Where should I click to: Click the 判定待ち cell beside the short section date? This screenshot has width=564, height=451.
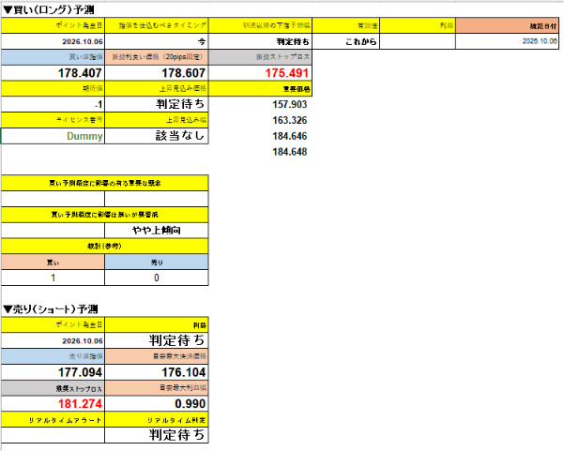157,340
